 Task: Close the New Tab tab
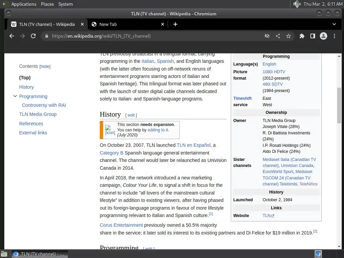pos(163,24)
